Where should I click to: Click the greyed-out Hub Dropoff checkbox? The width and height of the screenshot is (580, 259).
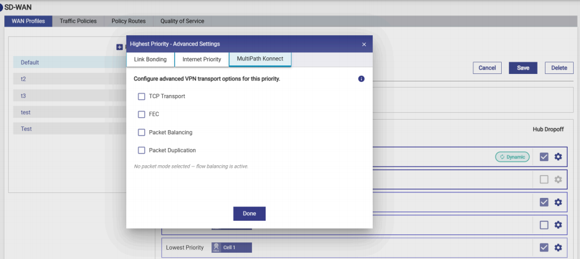tap(544, 179)
